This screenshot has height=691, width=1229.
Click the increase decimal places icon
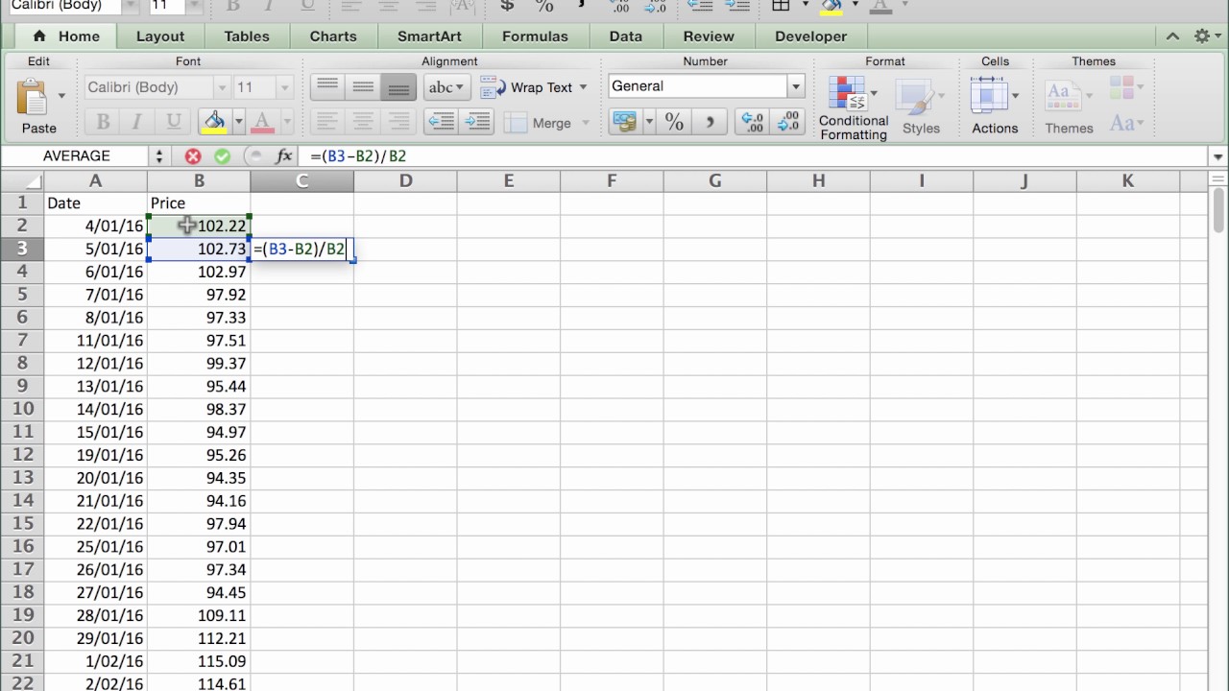pos(751,122)
